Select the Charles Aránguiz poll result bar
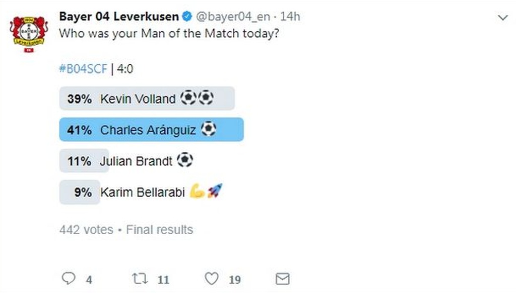The image size is (516, 293). pos(151,130)
